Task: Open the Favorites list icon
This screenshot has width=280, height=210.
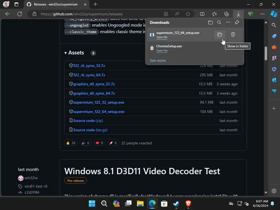Action: point(214,14)
